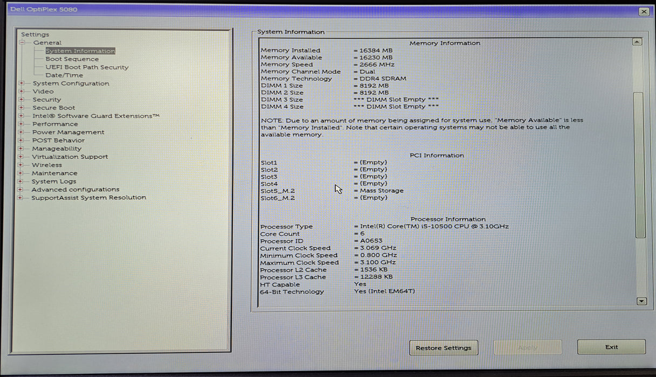Expand the Power Management node

pos(21,132)
